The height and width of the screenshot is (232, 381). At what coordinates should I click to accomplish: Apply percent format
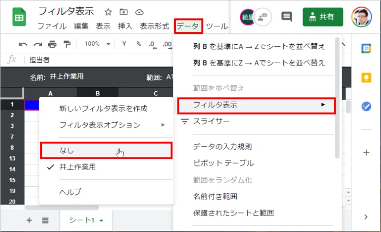139,44
